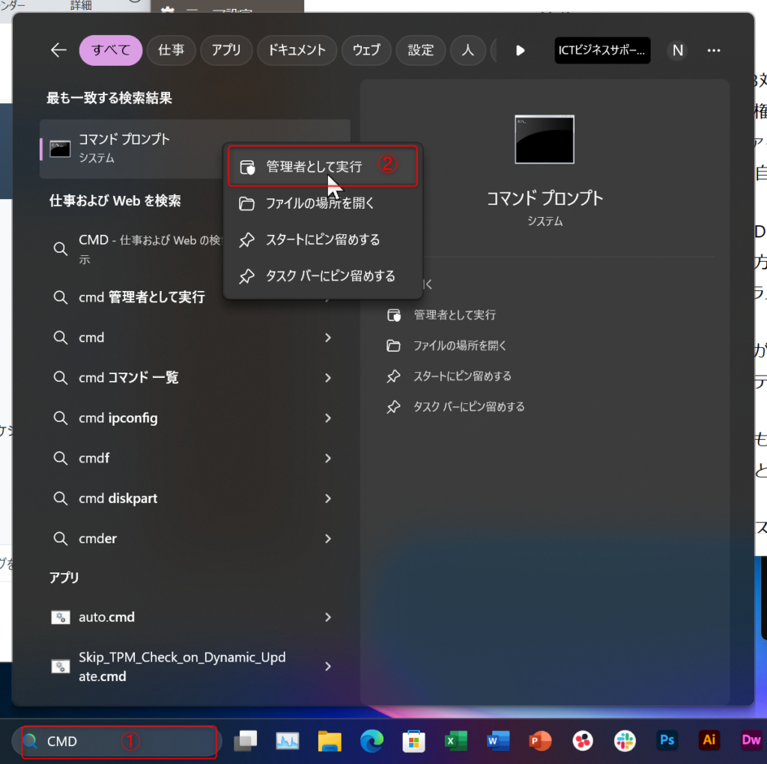Click the back arrow in search panel
Viewport: 767px width, 764px height.
pyautogui.click(x=58, y=50)
